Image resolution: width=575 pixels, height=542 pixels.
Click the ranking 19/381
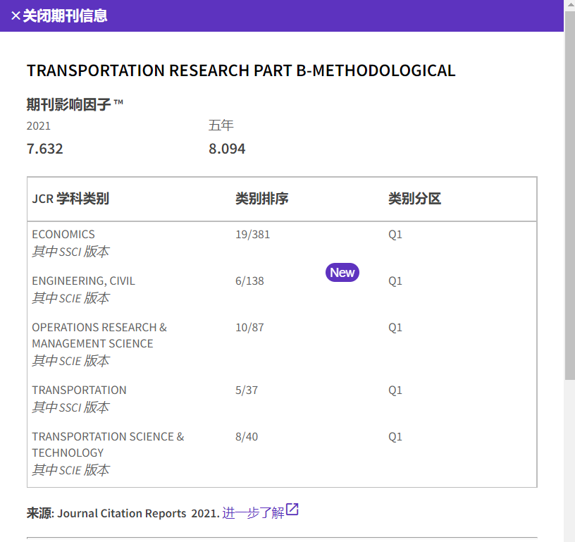pos(253,234)
